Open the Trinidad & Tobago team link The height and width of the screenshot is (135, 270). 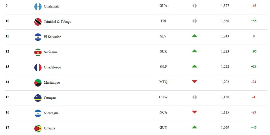pos(57,22)
